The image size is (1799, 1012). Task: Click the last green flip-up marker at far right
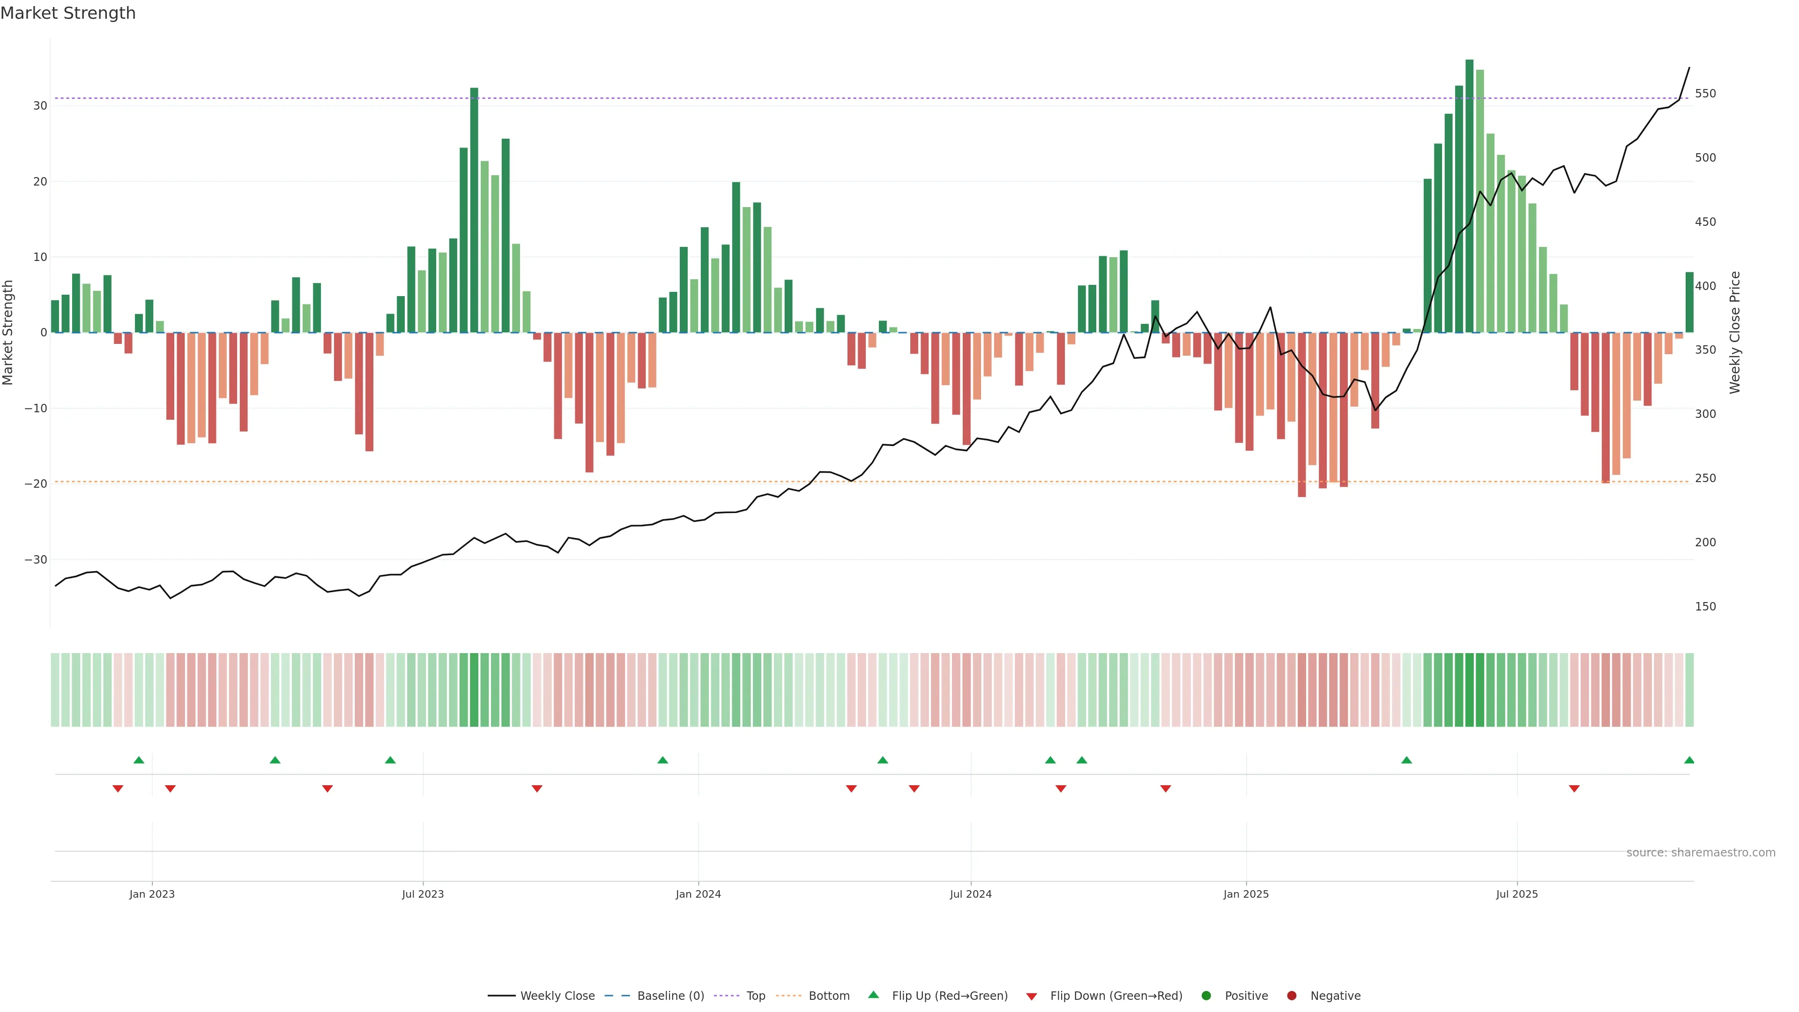point(1688,760)
